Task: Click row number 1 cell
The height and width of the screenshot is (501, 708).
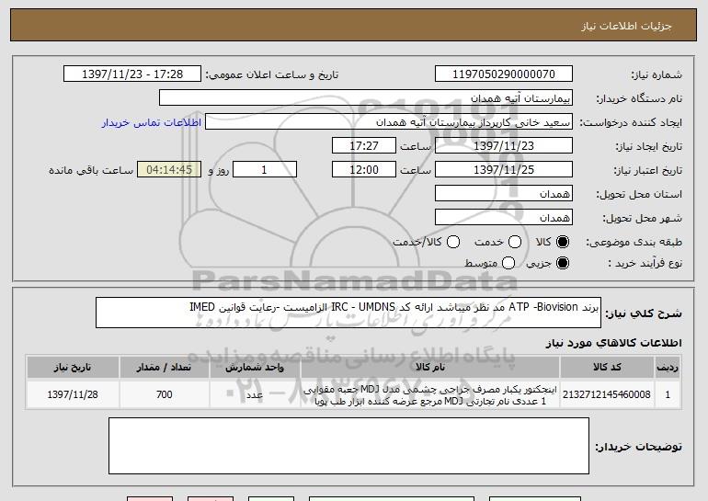Action: tap(668, 394)
